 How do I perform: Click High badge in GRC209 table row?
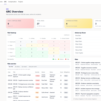coord(37,92)
